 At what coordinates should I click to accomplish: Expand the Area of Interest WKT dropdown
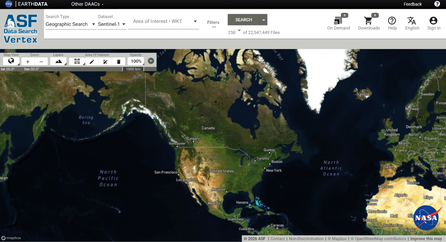coord(195,22)
